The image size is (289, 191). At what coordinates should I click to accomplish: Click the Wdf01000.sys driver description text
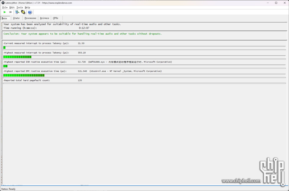click(x=130, y=62)
